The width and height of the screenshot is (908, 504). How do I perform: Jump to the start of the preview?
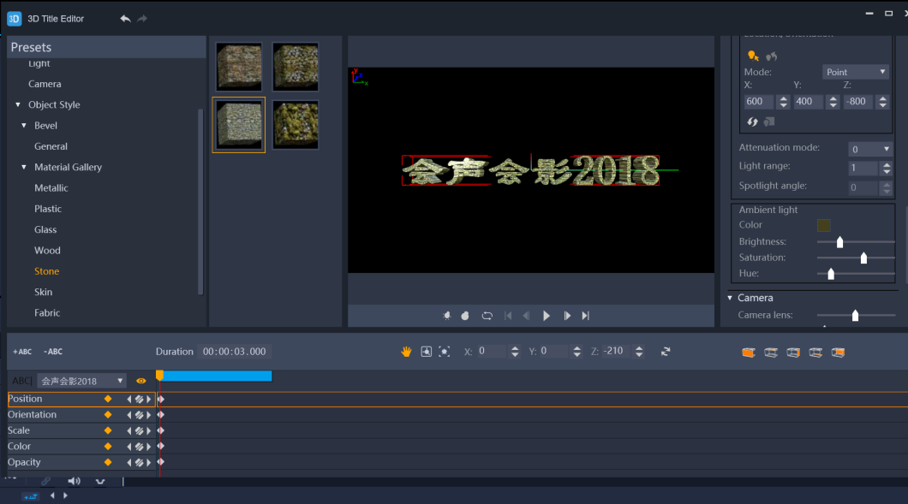(x=508, y=316)
